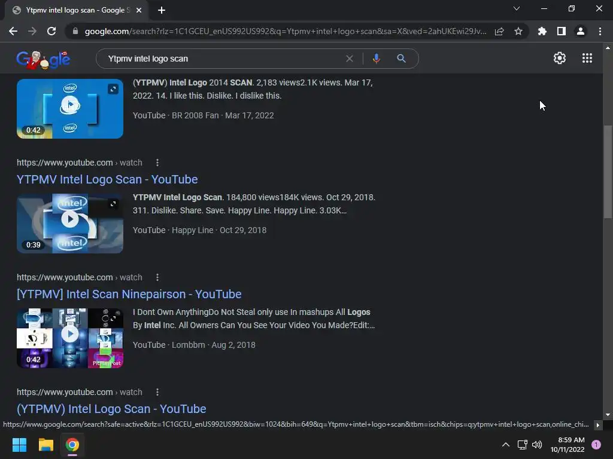Screen dimensions: 613x459
Task: Reload the current page
Action: click(51, 31)
